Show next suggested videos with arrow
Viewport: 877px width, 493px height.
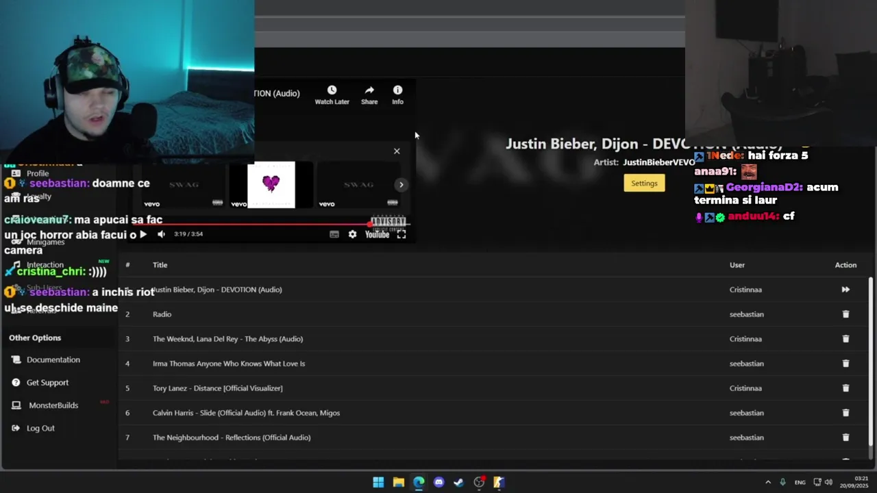[402, 185]
